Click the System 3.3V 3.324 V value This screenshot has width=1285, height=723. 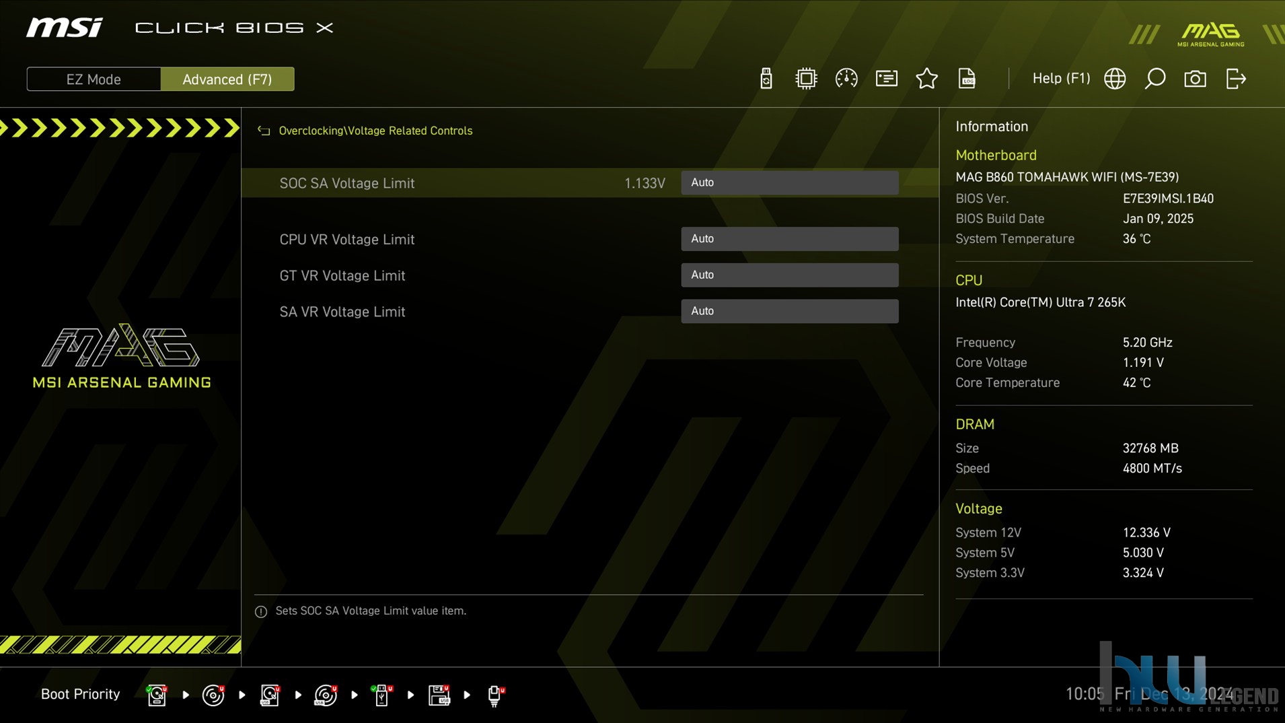point(1143,573)
